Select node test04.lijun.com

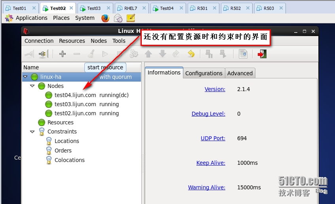pos(75,95)
